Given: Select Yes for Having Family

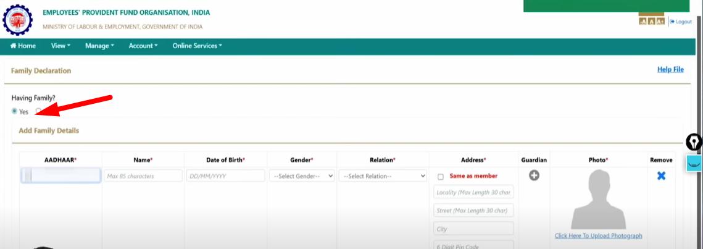Looking at the screenshot, I should coord(15,111).
